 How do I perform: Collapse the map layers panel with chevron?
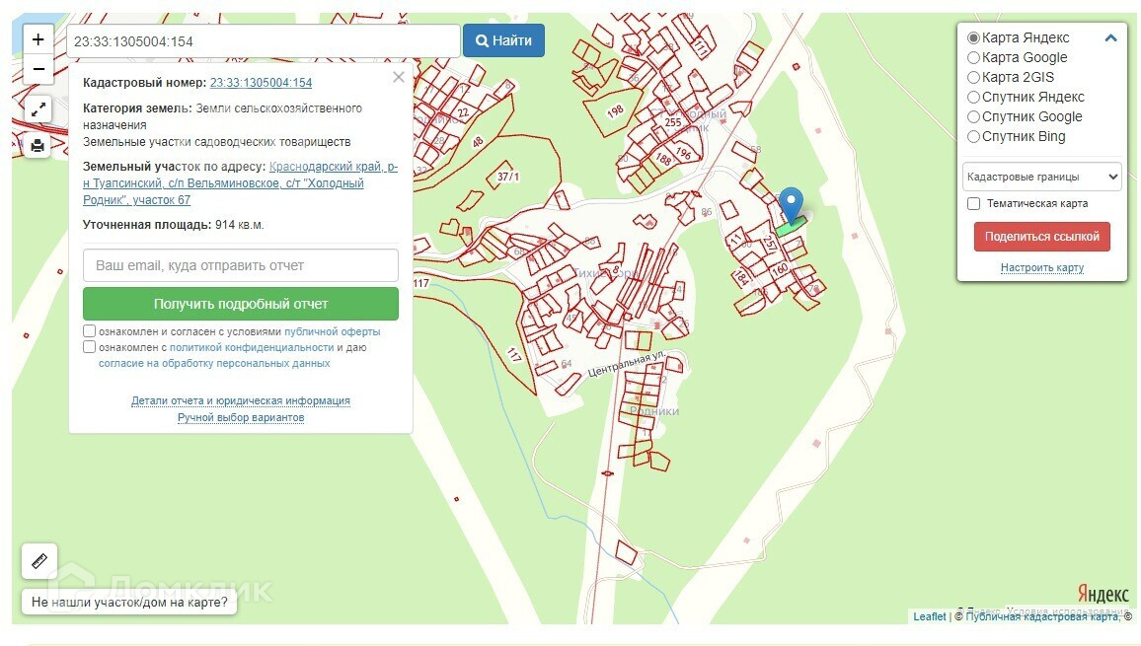tap(1110, 37)
